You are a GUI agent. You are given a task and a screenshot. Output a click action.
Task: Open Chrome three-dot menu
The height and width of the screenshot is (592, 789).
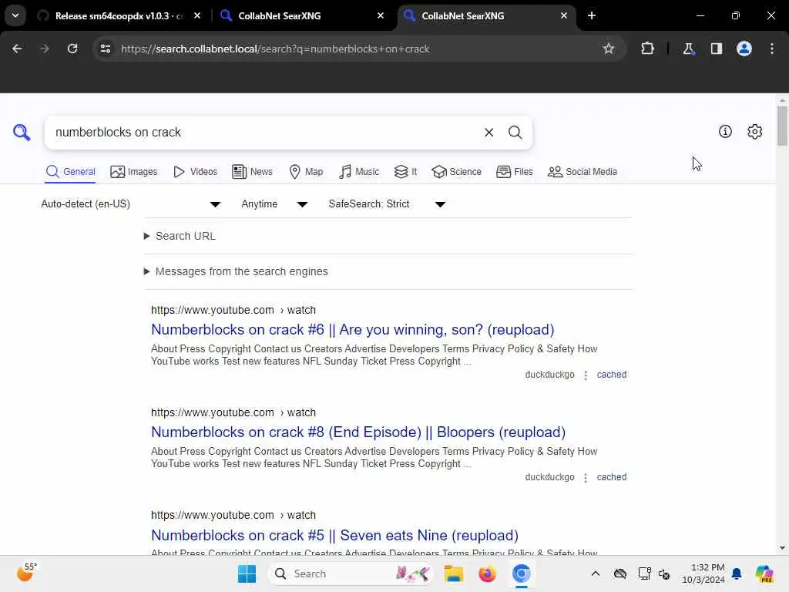772,49
